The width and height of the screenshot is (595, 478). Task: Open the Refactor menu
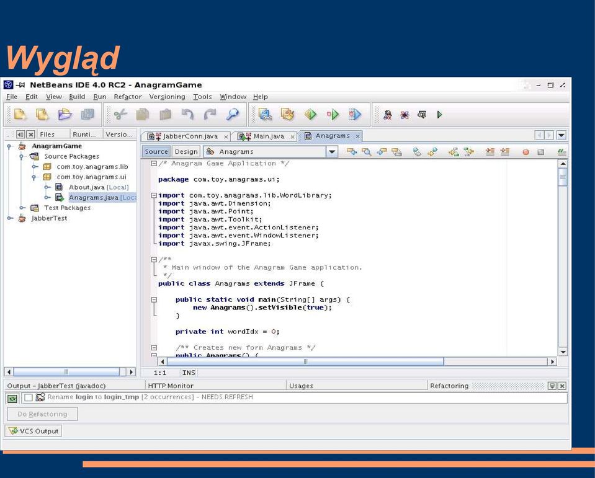pos(128,97)
